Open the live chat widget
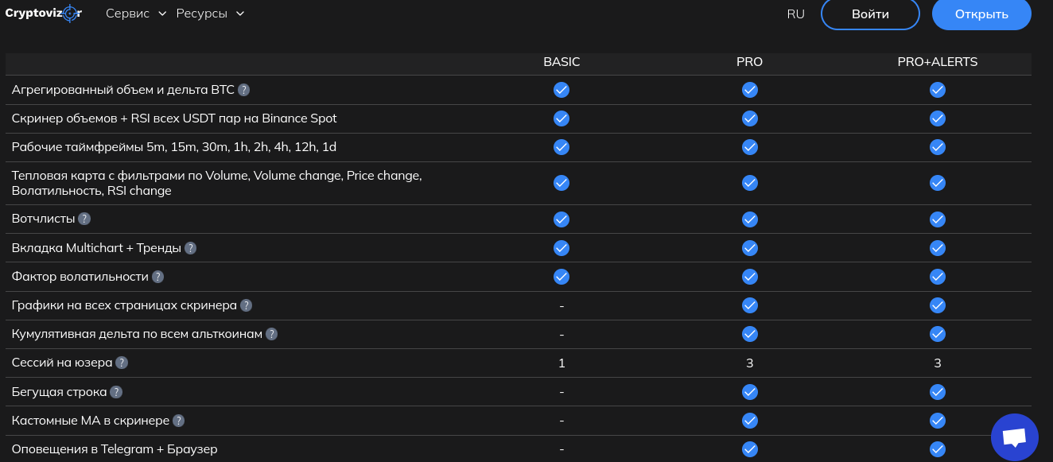Screen dimensions: 1053x462 [1014, 437]
